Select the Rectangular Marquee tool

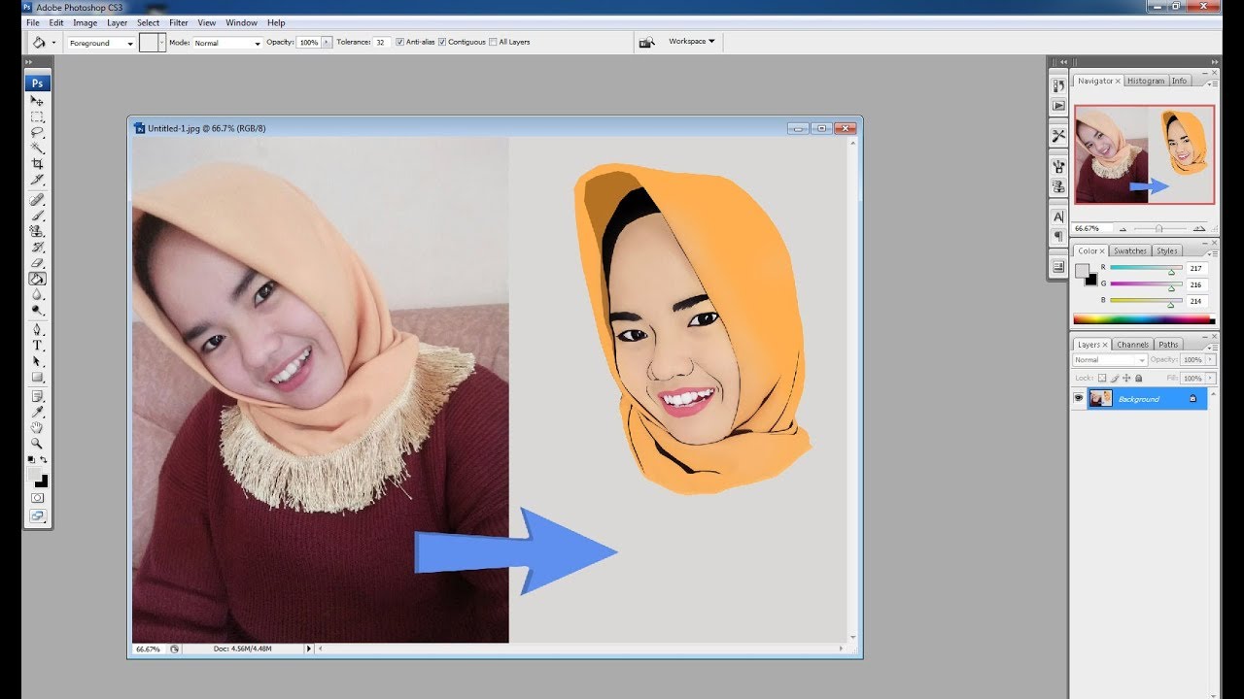37,116
